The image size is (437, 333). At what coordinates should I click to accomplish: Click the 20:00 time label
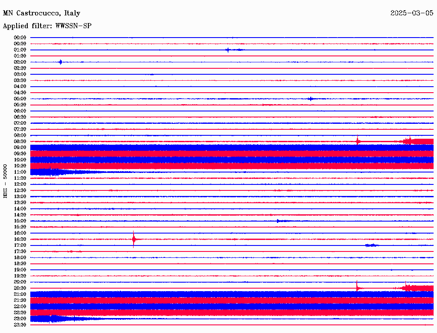point(20,282)
